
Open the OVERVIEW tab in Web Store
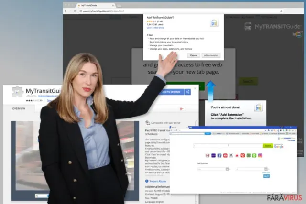[19, 108]
